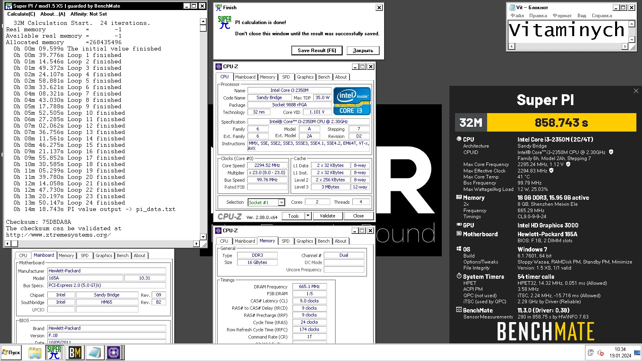Screen dimensions: 642x361
Task: Click the Windows logo icon beside OS
Action: (x=459, y=249)
